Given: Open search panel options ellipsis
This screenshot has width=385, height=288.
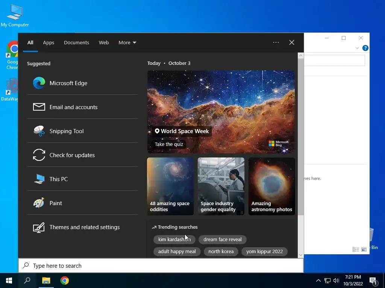Looking at the screenshot, I should (276, 42).
